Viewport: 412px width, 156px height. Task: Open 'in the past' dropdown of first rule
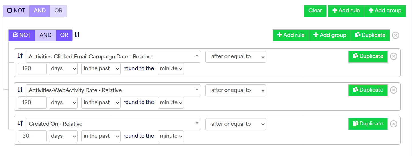tap(101, 69)
